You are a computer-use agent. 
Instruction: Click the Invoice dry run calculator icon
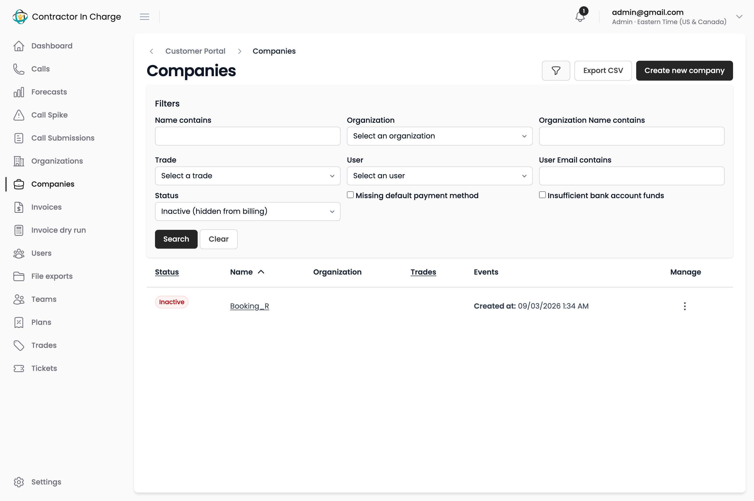(x=19, y=230)
